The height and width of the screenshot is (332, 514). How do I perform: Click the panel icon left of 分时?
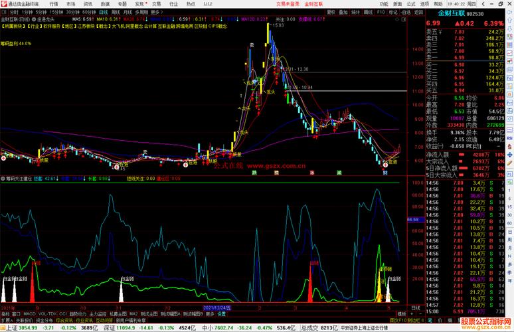[x=4, y=12]
